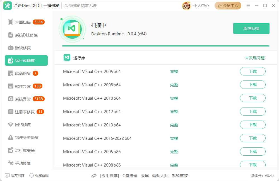The image size is (279, 181).
Task: Click the network repair Wi-Fi icon
Action: 11,124
